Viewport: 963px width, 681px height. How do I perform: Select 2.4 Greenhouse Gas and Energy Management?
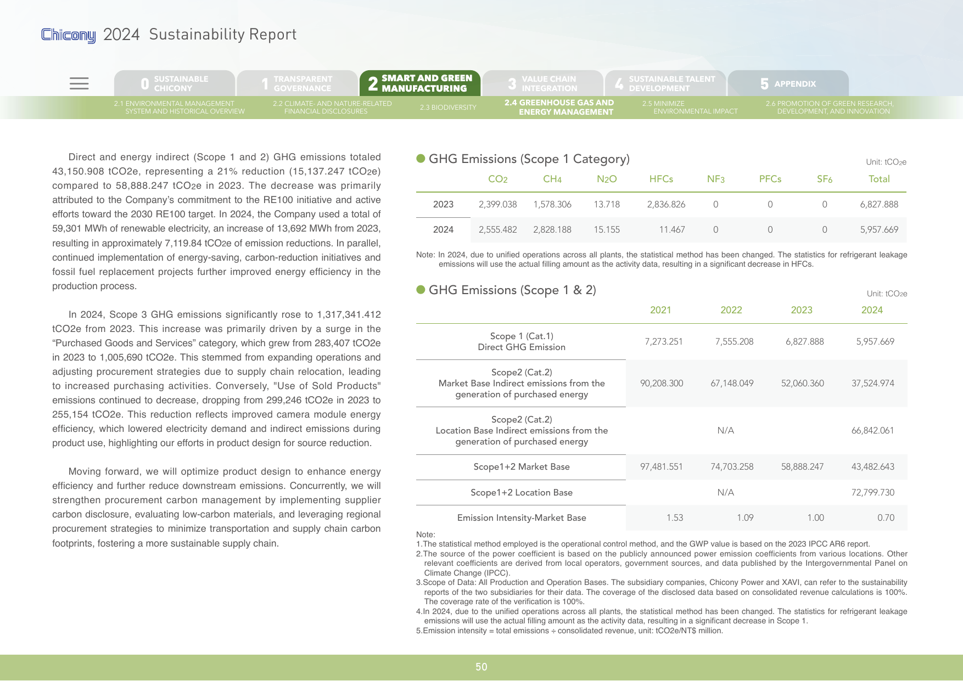pyautogui.click(x=559, y=108)
